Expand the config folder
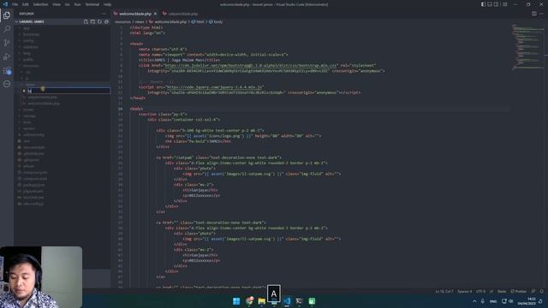548x308 pixels. point(28,41)
